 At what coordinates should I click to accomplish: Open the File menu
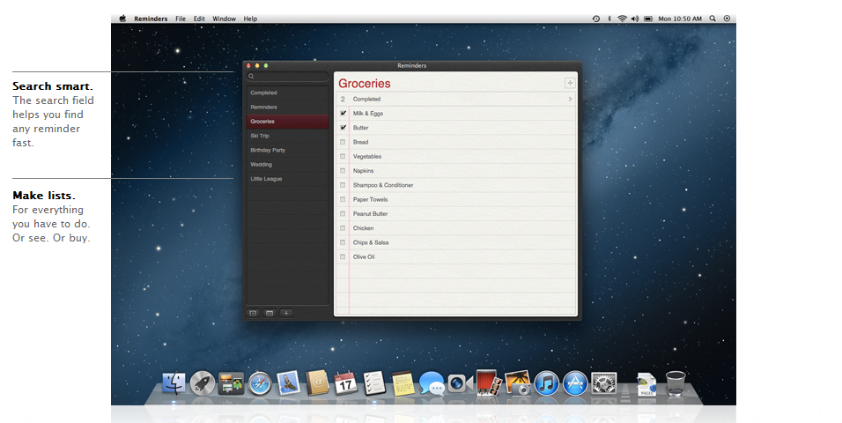pyautogui.click(x=181, y=19)
